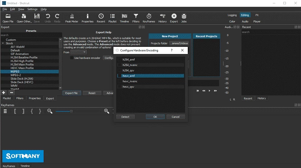Show the Filters panel from toolbar
The height and width of the screenshot is (168, 301).
coord(136,16)
